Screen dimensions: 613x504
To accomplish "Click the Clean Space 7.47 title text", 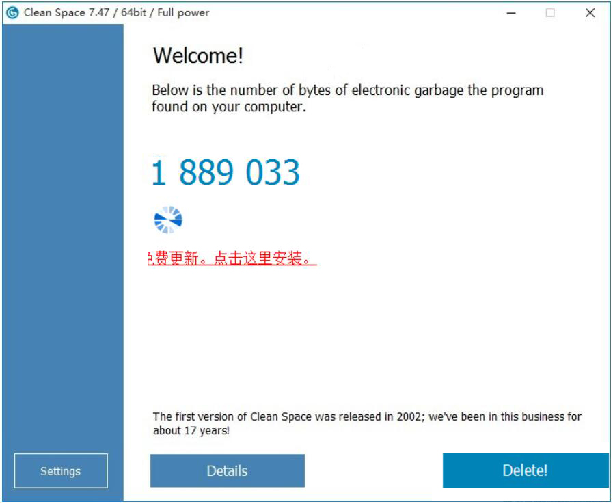I will [116, 12].
